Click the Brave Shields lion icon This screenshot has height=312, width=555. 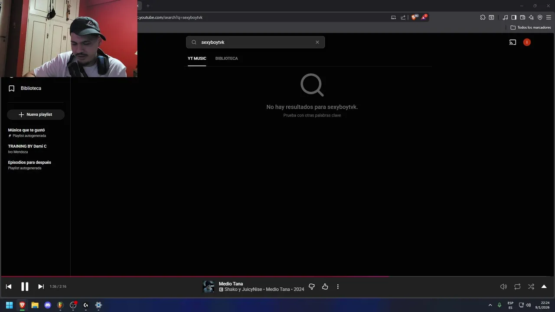pyautogui.click(x=414, y=17)
